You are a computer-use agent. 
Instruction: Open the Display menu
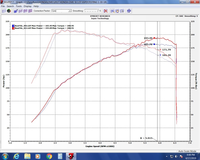tap(27, 6)
